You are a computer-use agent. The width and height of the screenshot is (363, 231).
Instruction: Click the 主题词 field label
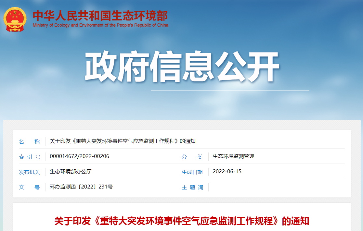click(x=192, y=187)
